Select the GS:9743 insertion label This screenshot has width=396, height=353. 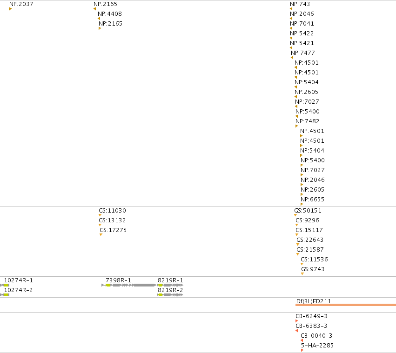pyautogui.click(x=313, y=269)
